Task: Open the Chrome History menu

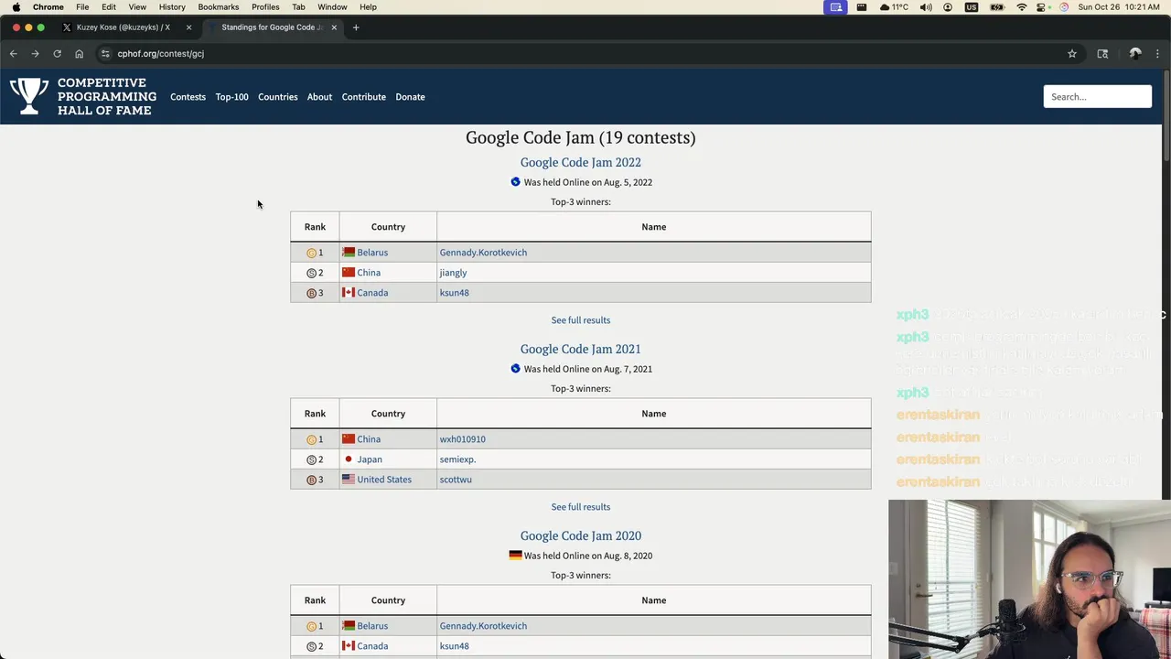Action: pyautogui.click(x=172, y=7)
